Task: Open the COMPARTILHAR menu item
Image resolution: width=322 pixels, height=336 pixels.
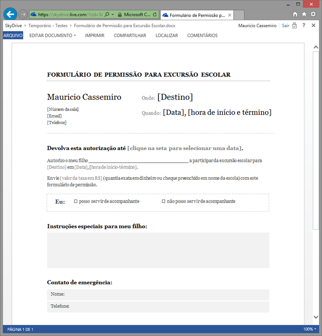Action: [130, 35]
